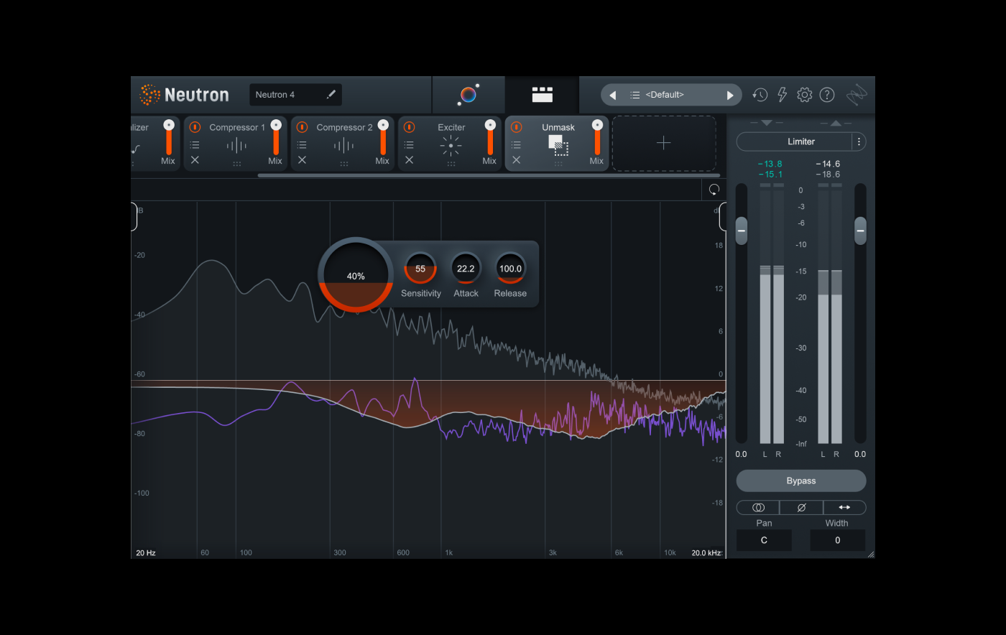Reset the Unmask module with circular arrow
1006x635 pixels.
(714, 190)
